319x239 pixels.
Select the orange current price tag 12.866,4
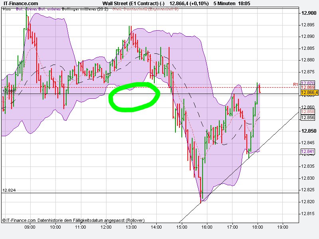(x=309, y=92)
